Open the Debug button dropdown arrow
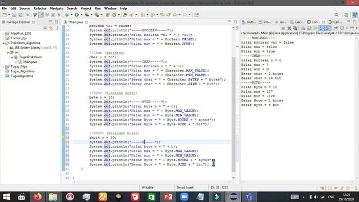 coord(71,15)
